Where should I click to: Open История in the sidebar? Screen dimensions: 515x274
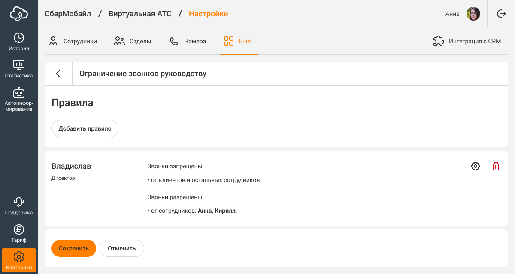(19, 42)
